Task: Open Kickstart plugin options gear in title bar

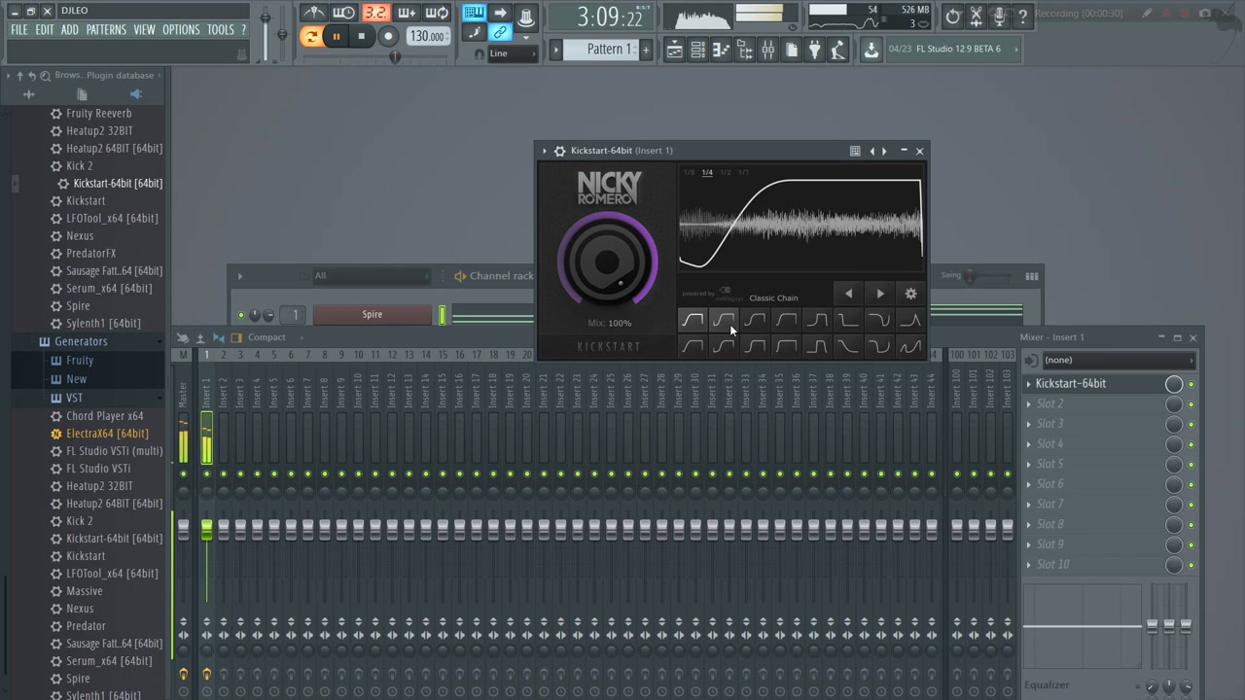Action: pyautogui.click(x=559, y=151)
